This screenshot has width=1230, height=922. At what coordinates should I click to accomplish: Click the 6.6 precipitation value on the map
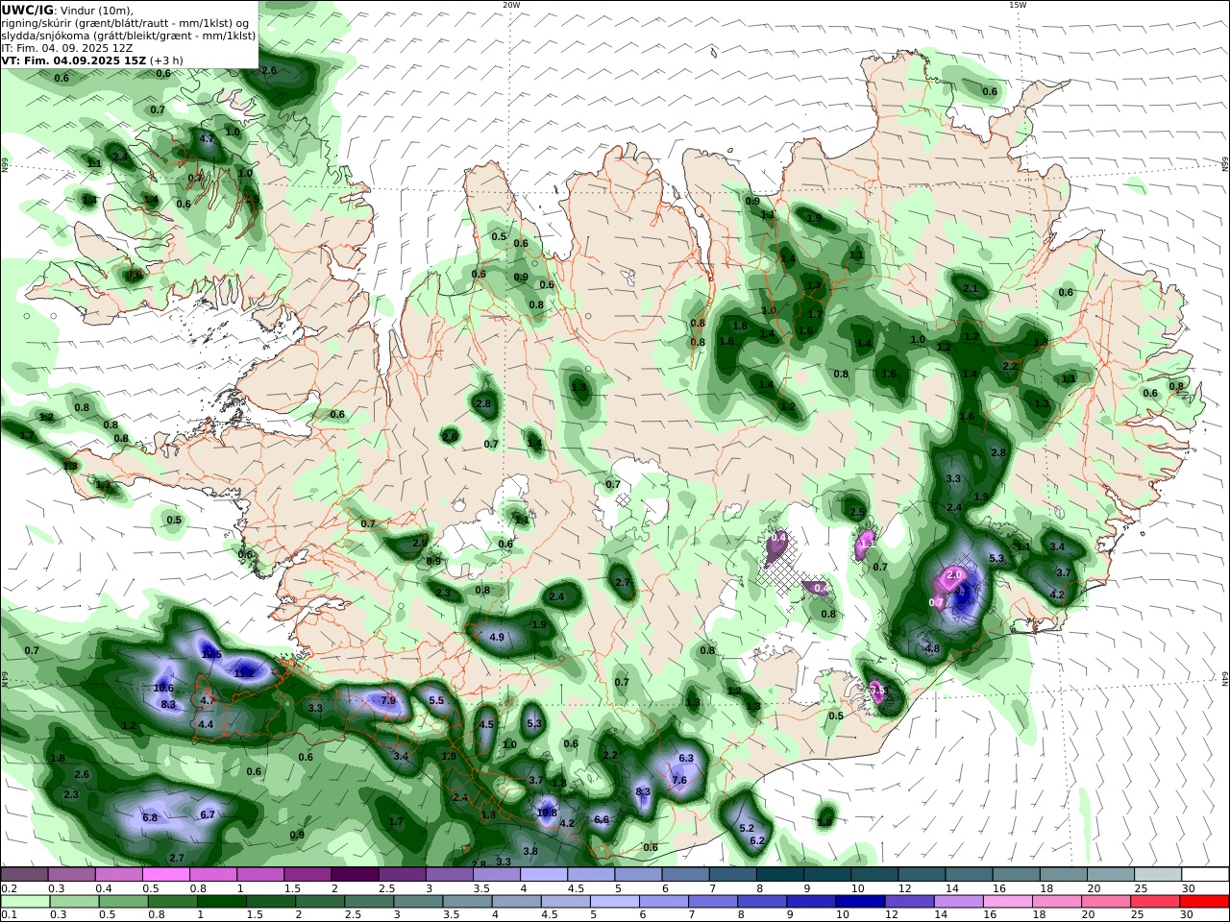pyautogui.click(x=603, y=819)
